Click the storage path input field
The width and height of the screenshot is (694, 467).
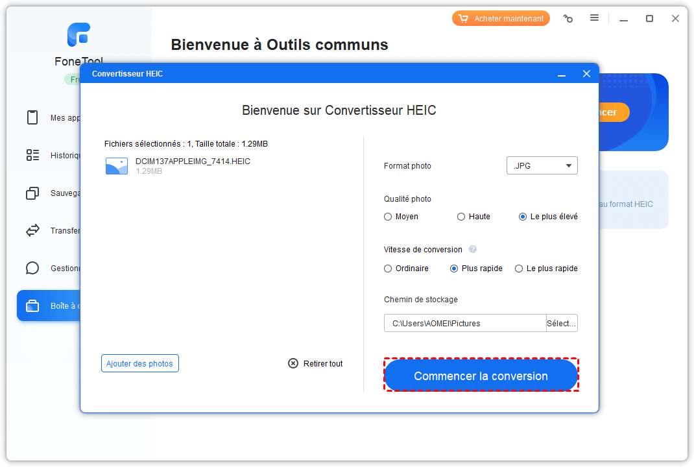(x=464, y=323)
